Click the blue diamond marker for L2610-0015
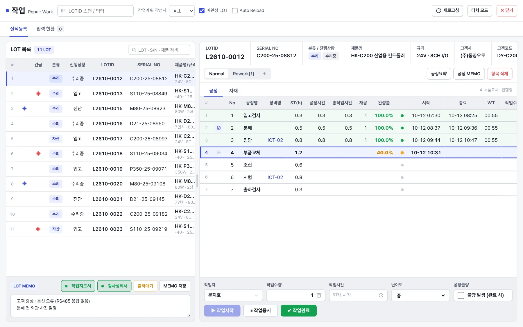The height and width of the screenshot is (327, 523). [x=25, y=108]
